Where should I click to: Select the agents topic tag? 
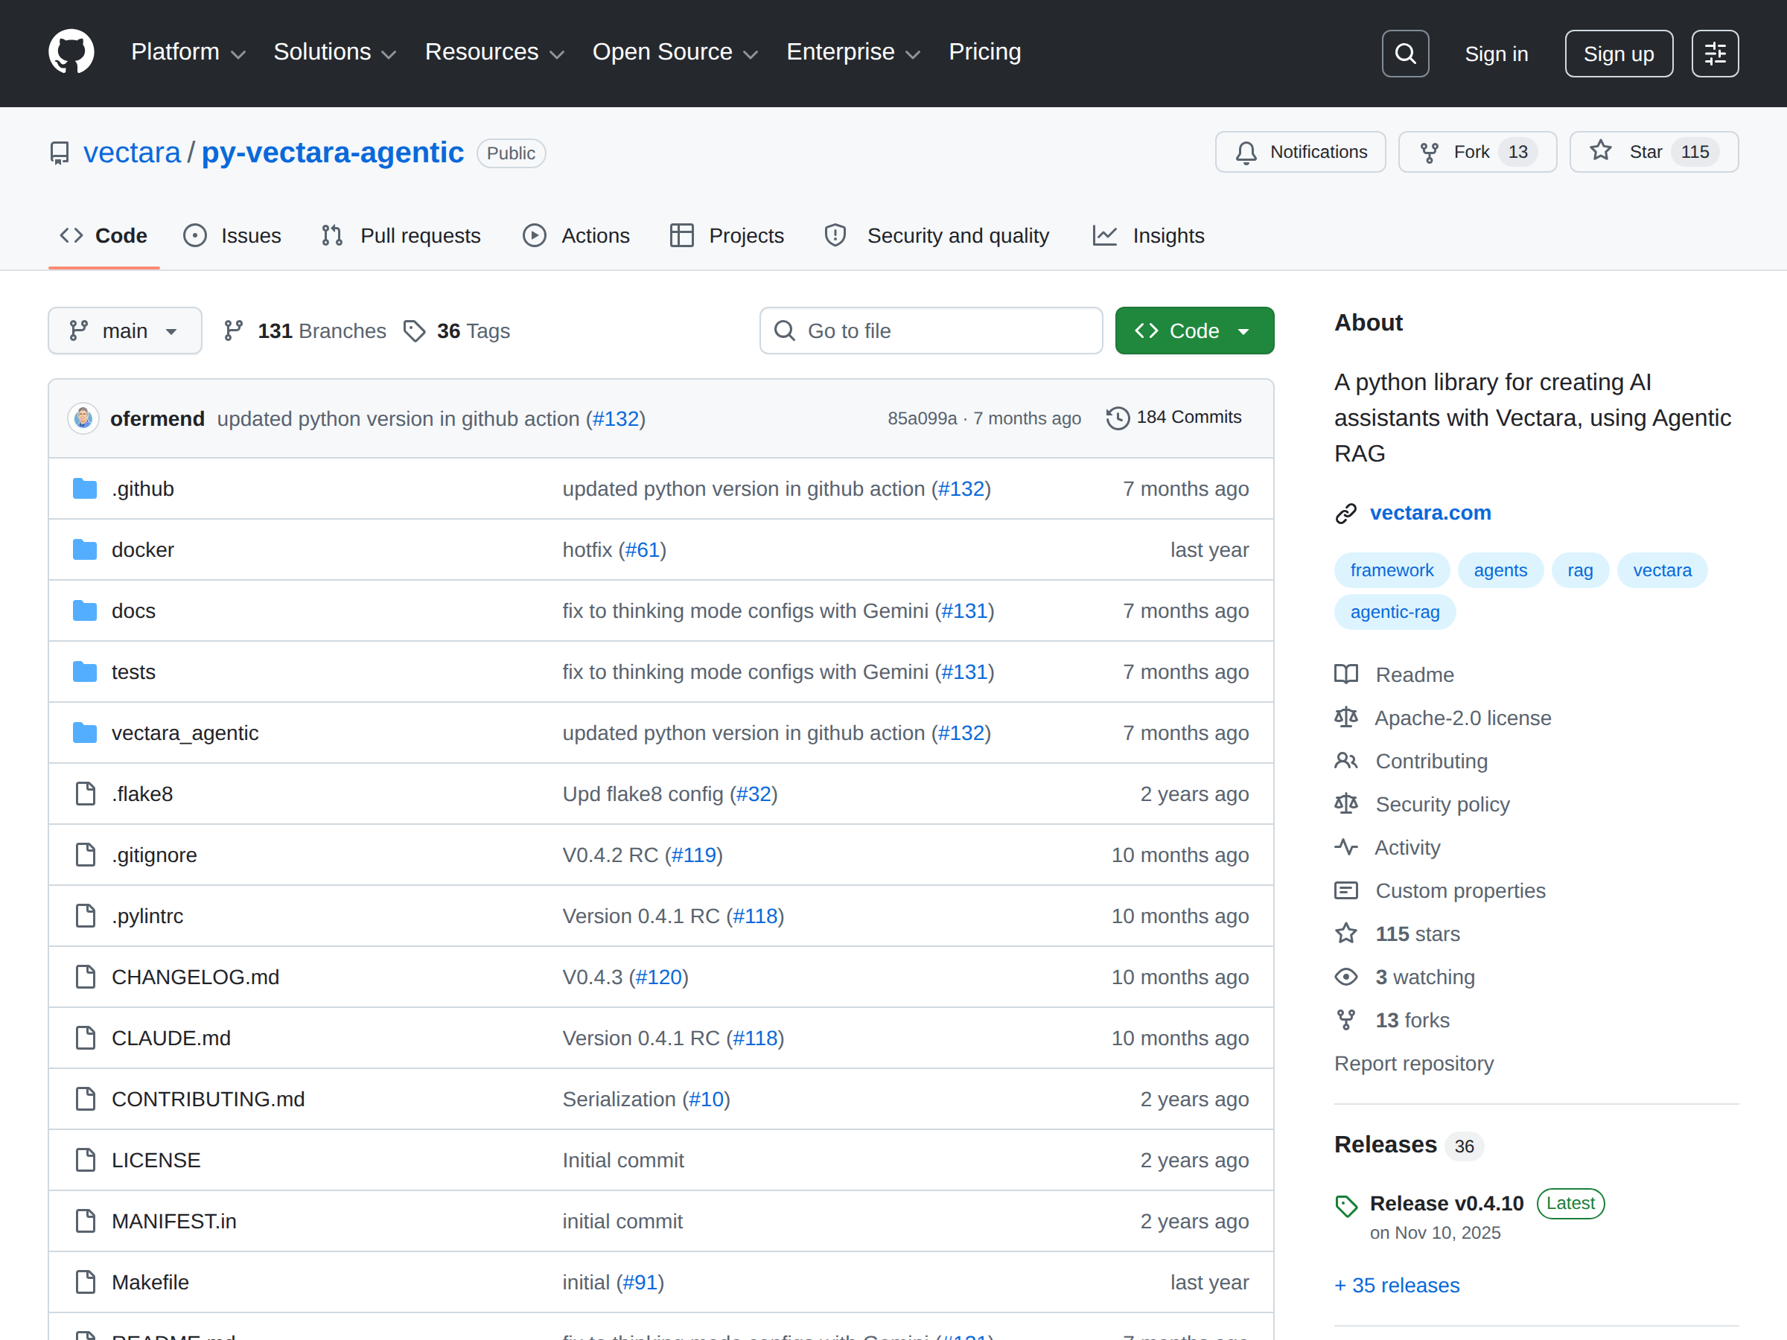(x=1500, y=570)
